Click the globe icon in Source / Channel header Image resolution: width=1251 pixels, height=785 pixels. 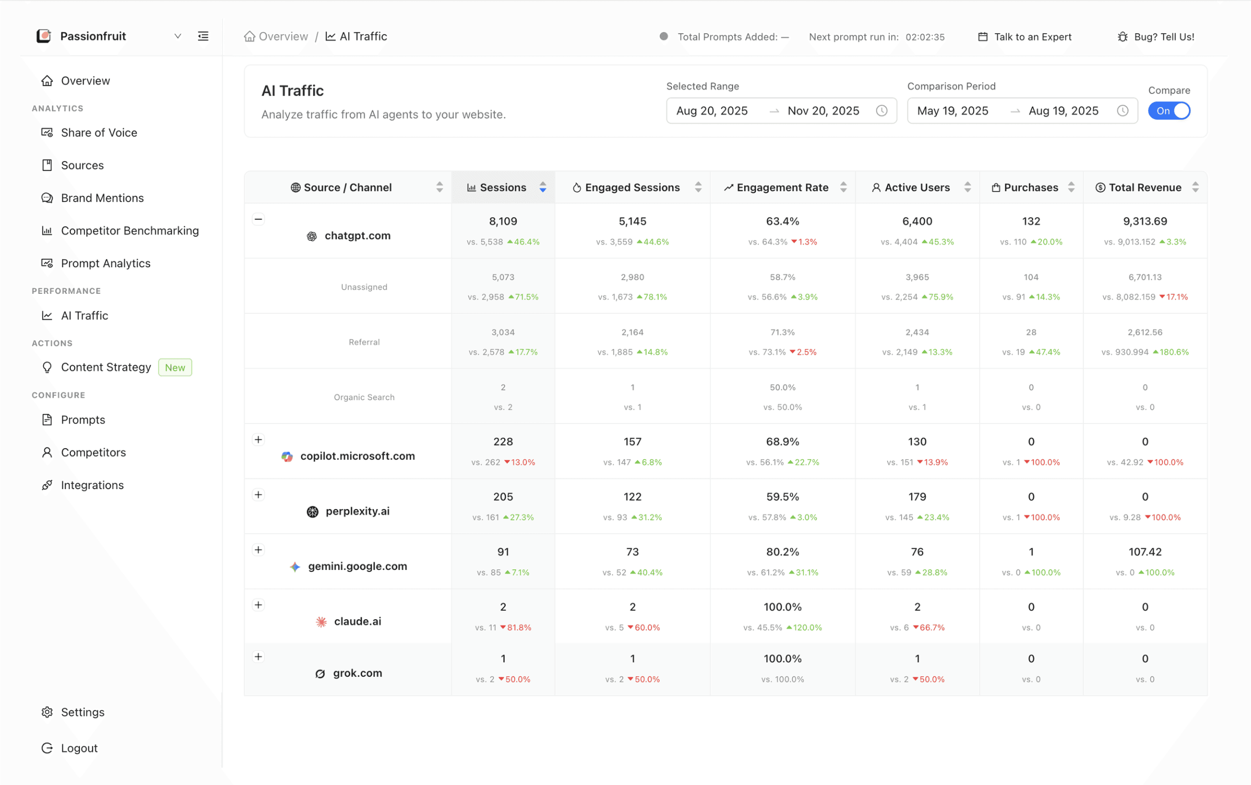click(x=296, y=188)
